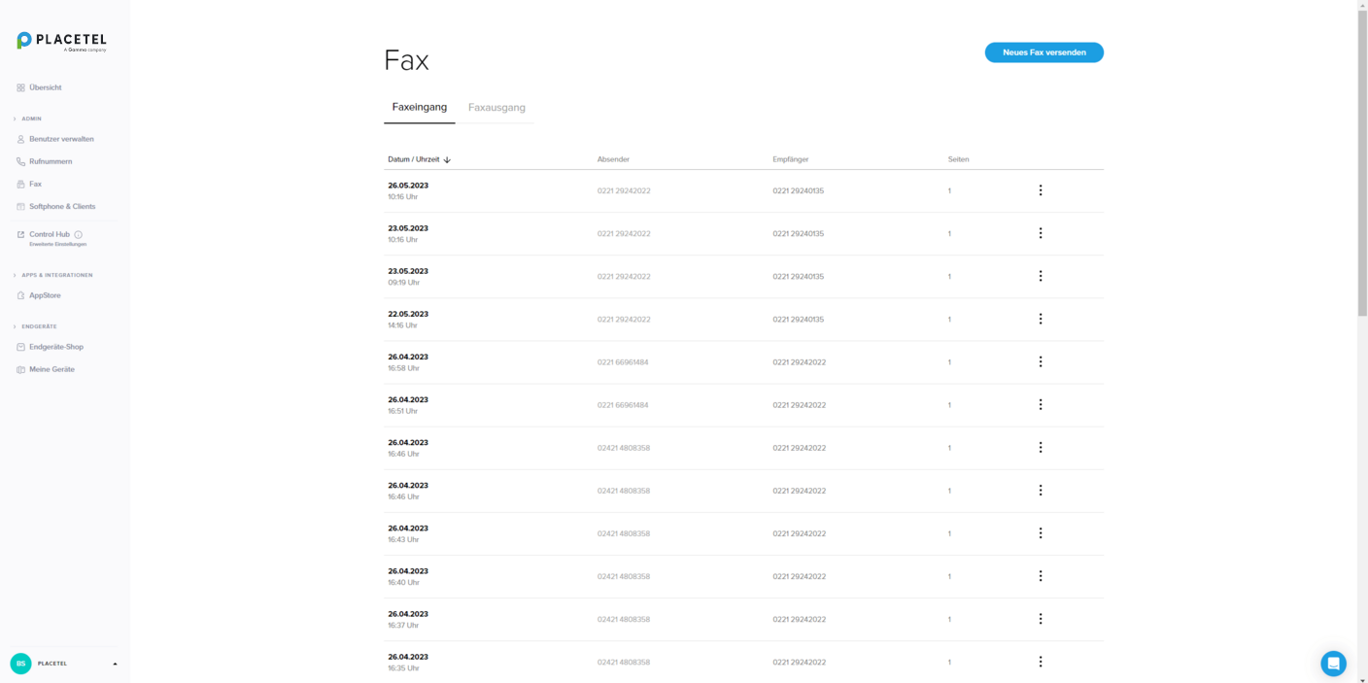The width and height of the screenshot is (1368, 683).
Task: Open Softphone & Clients settings
Action: tap(63, 206)
